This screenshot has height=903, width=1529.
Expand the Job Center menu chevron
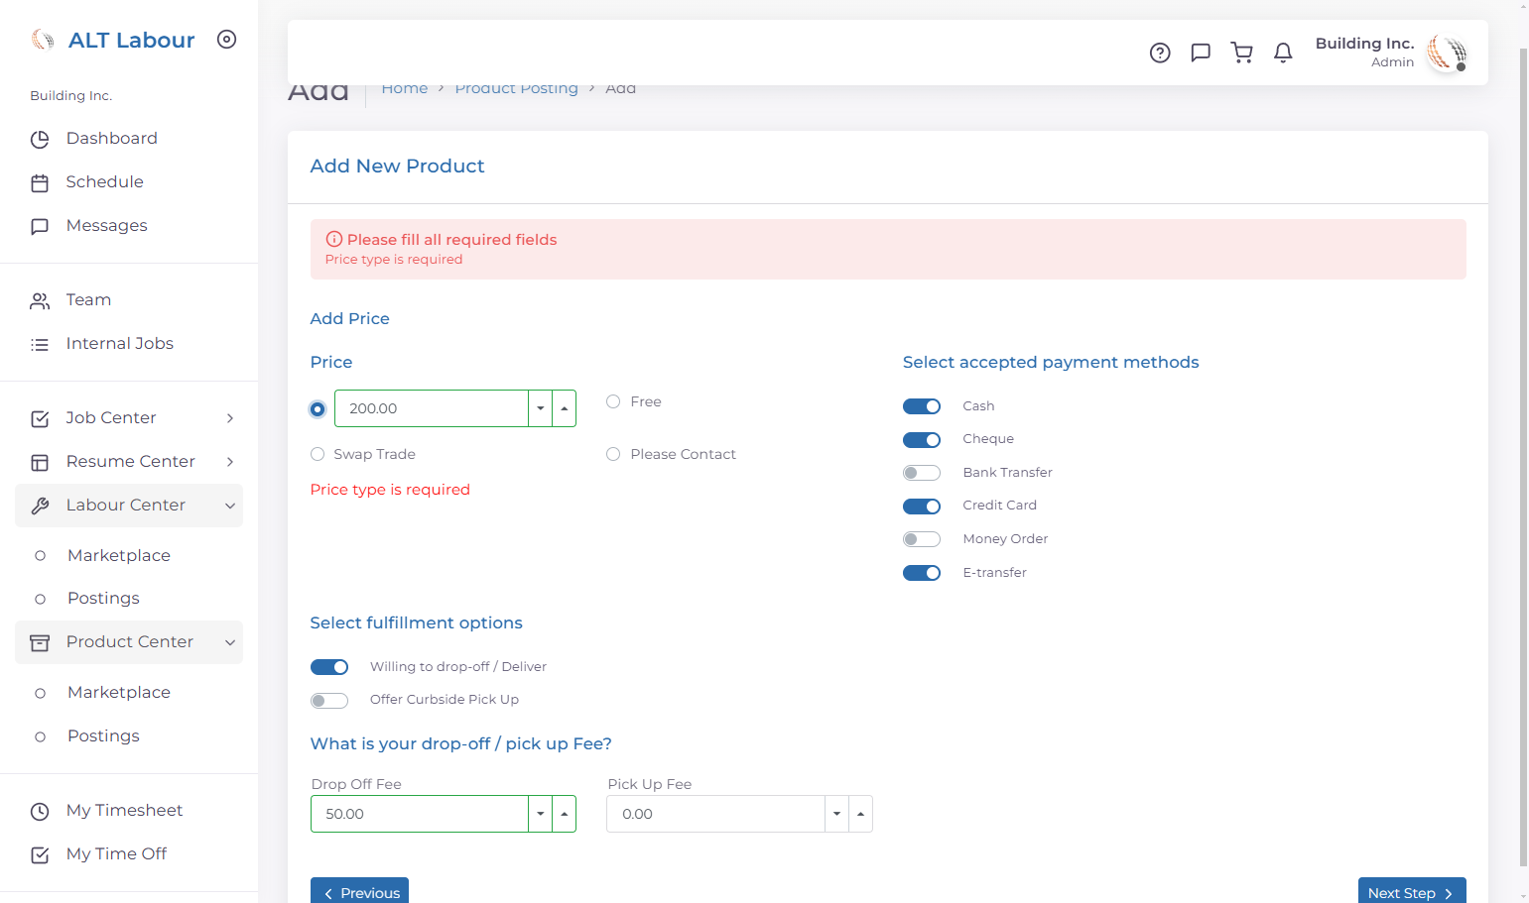point(230,418)
